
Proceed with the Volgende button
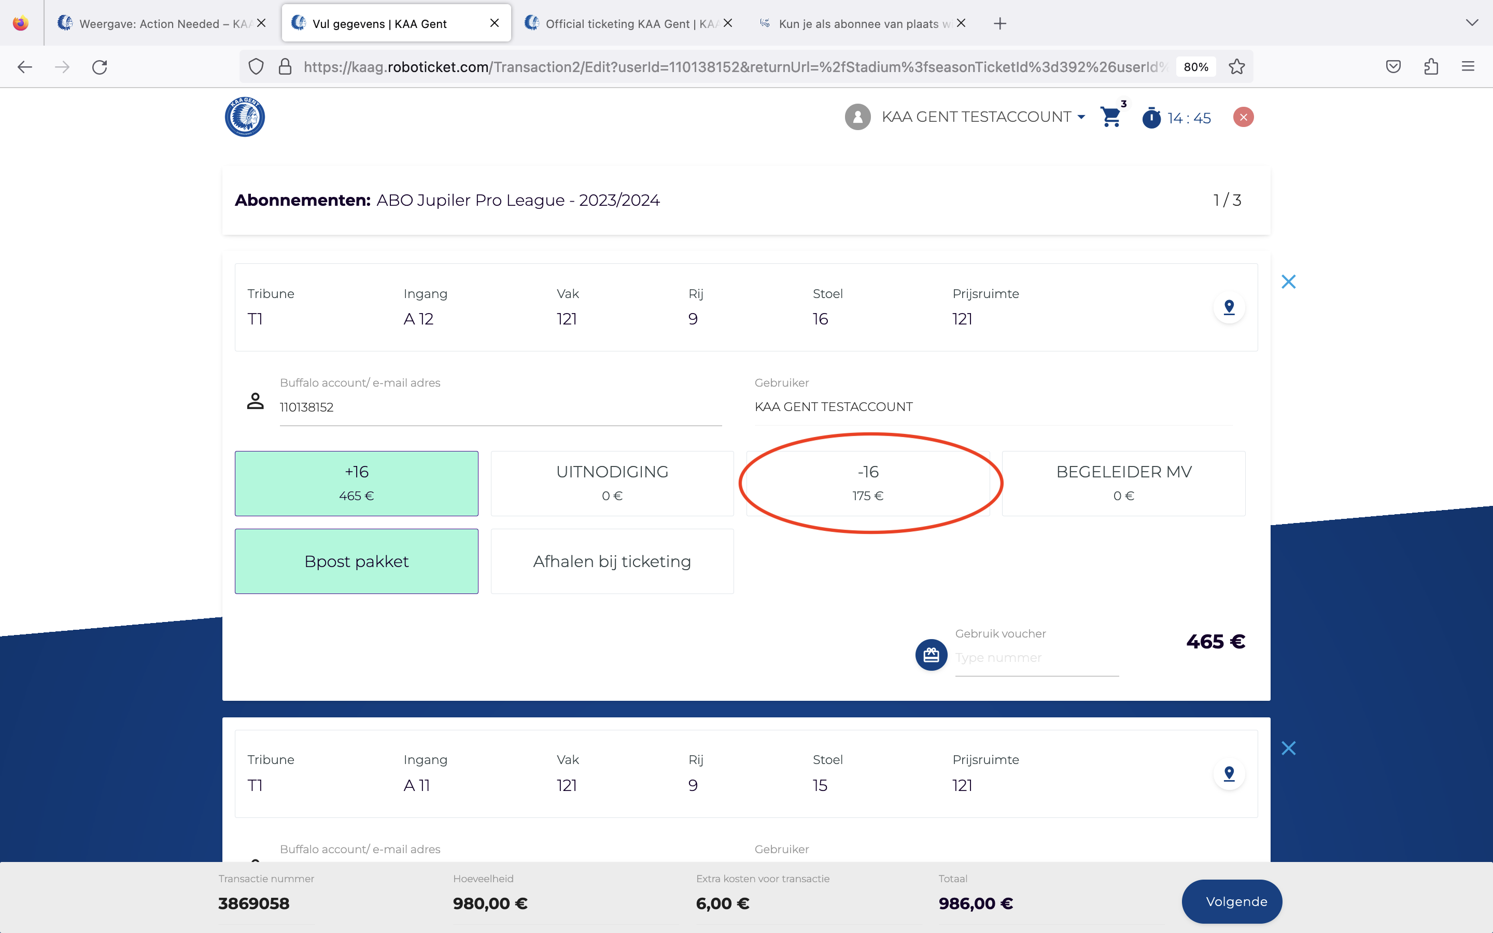coord(1231,901)
